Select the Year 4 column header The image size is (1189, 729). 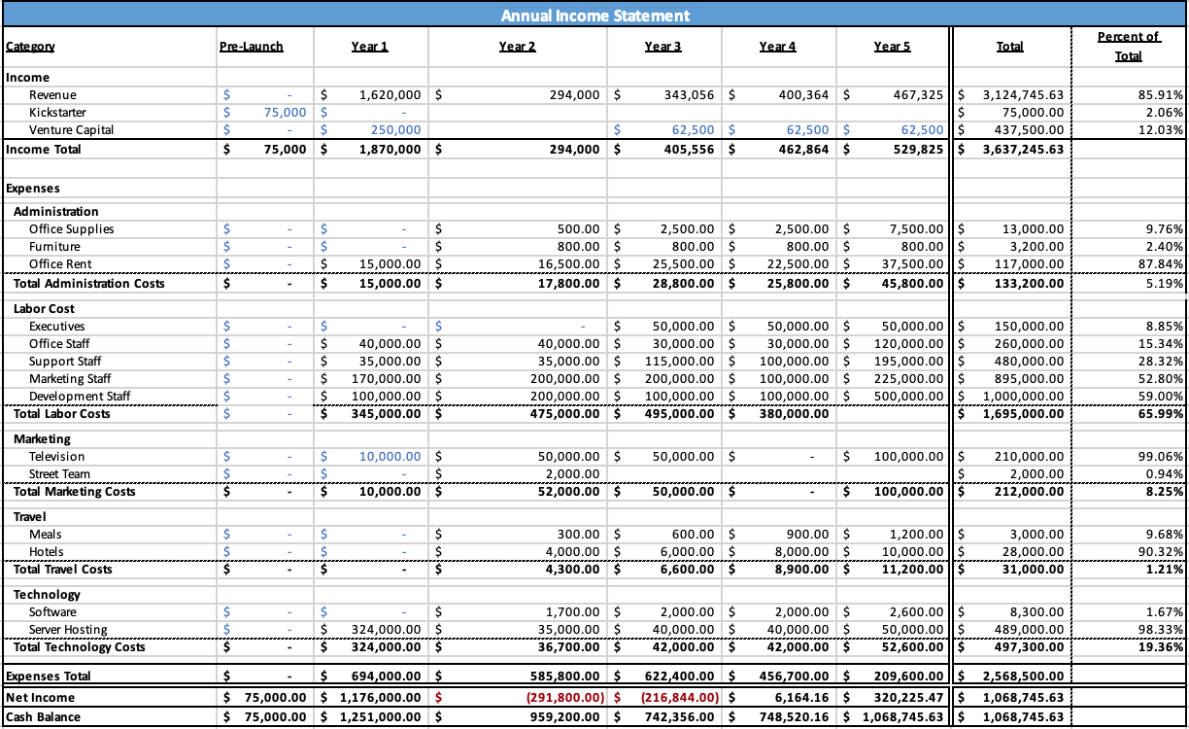click(777, 47)
